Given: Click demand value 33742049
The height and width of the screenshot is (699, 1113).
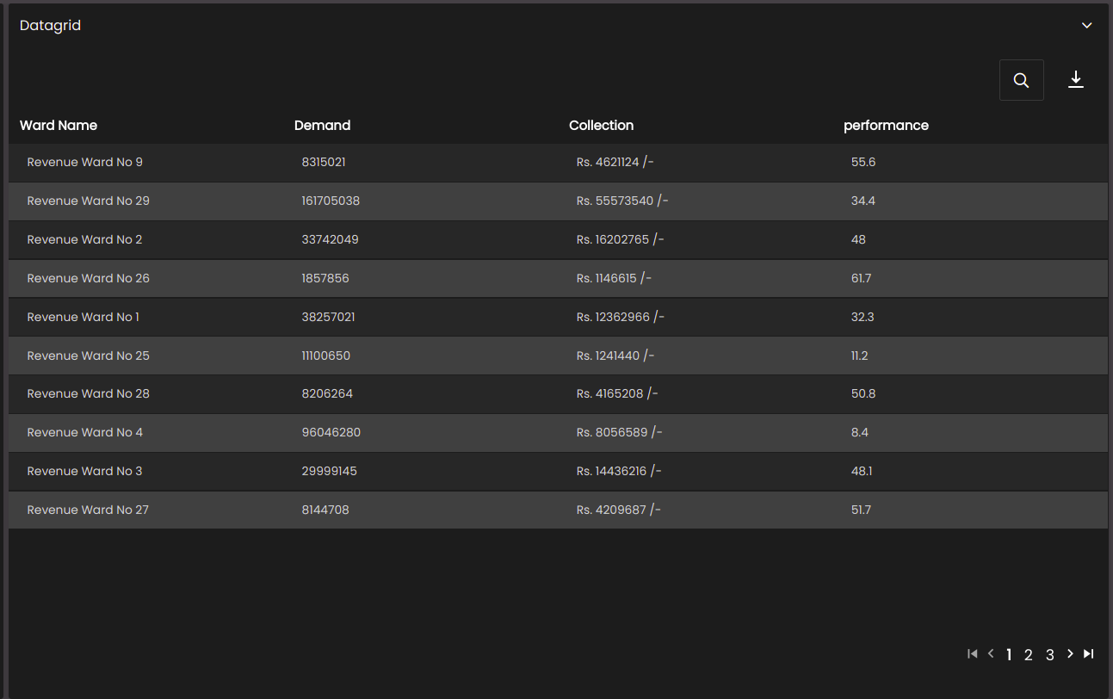Looking at the screenshot, I should pyautogui.click(x=330, y=239).
